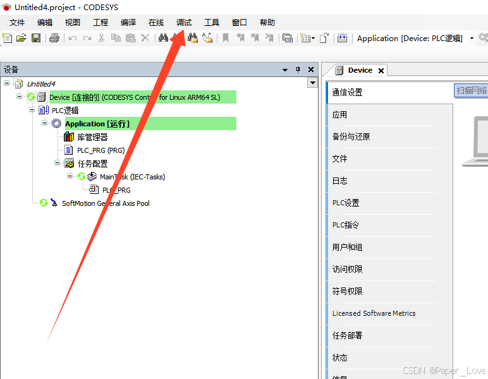Open 库管理器 library manager node
Viewport: 488px width, 379px height.
(92, 137)
